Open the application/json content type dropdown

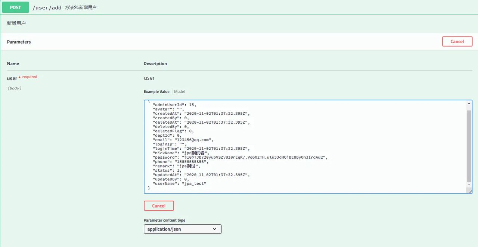(x=182, y=229)
